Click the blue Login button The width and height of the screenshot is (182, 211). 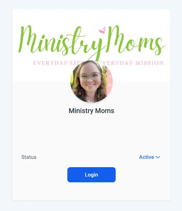tap(91, 175)
